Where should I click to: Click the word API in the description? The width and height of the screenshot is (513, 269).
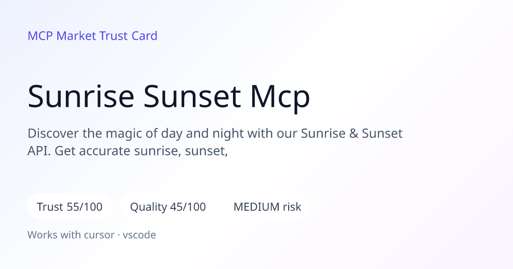click(x=38, y=151)
